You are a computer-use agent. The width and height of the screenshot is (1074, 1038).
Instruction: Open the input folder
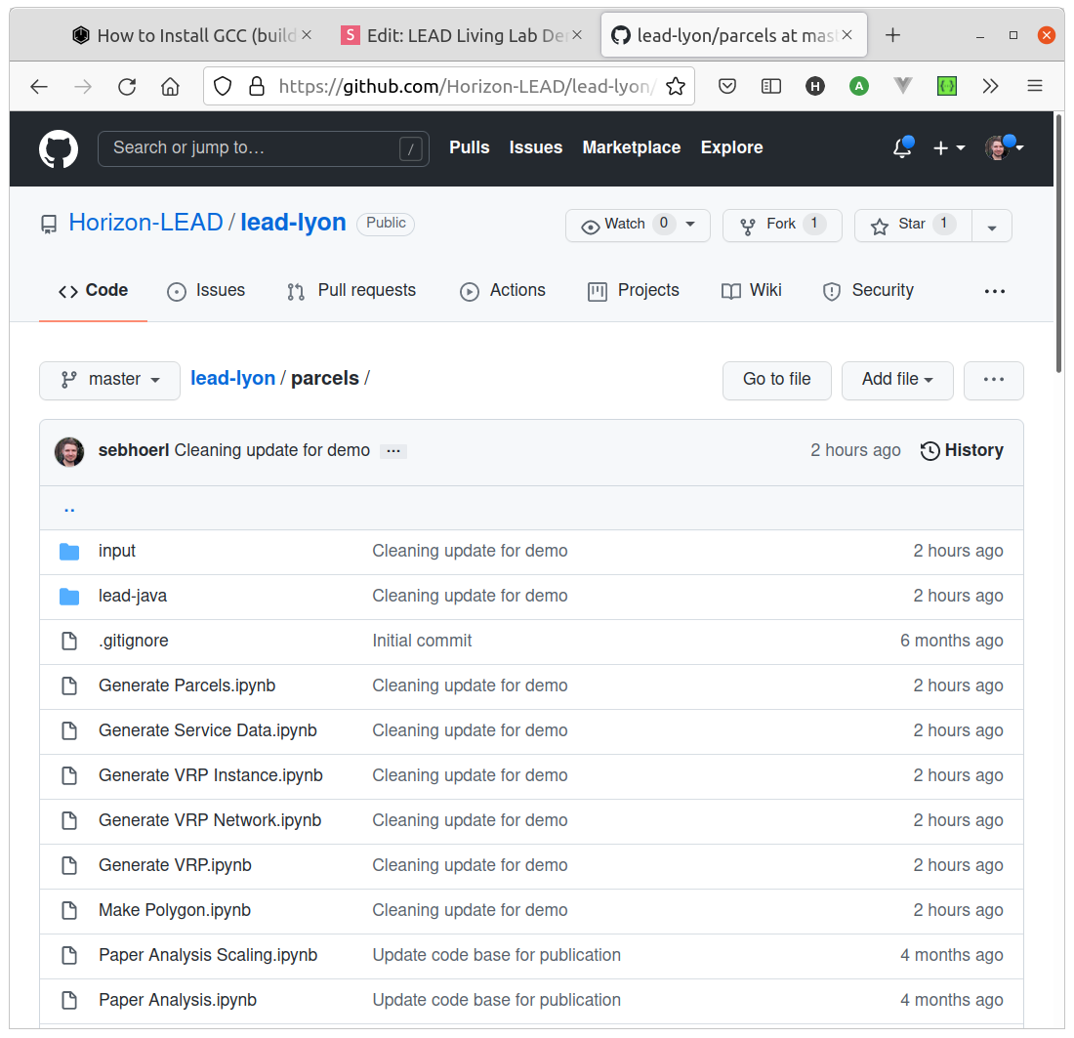[x=116, y=551]
